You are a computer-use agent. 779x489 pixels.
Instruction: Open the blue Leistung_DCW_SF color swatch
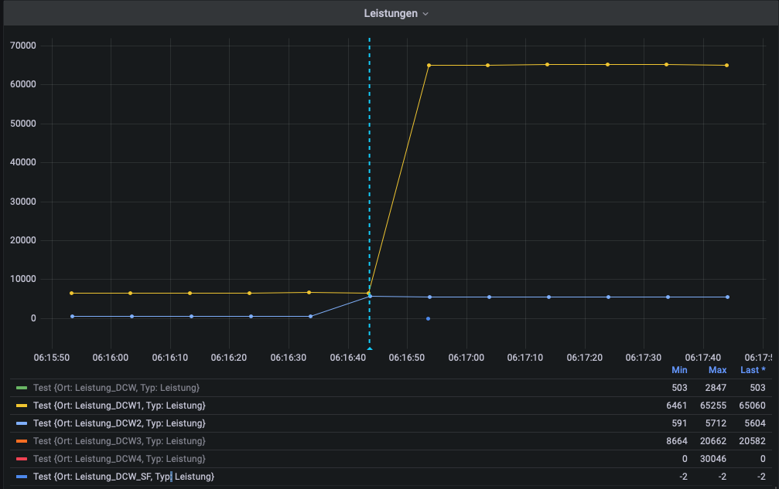coord(22,477)
